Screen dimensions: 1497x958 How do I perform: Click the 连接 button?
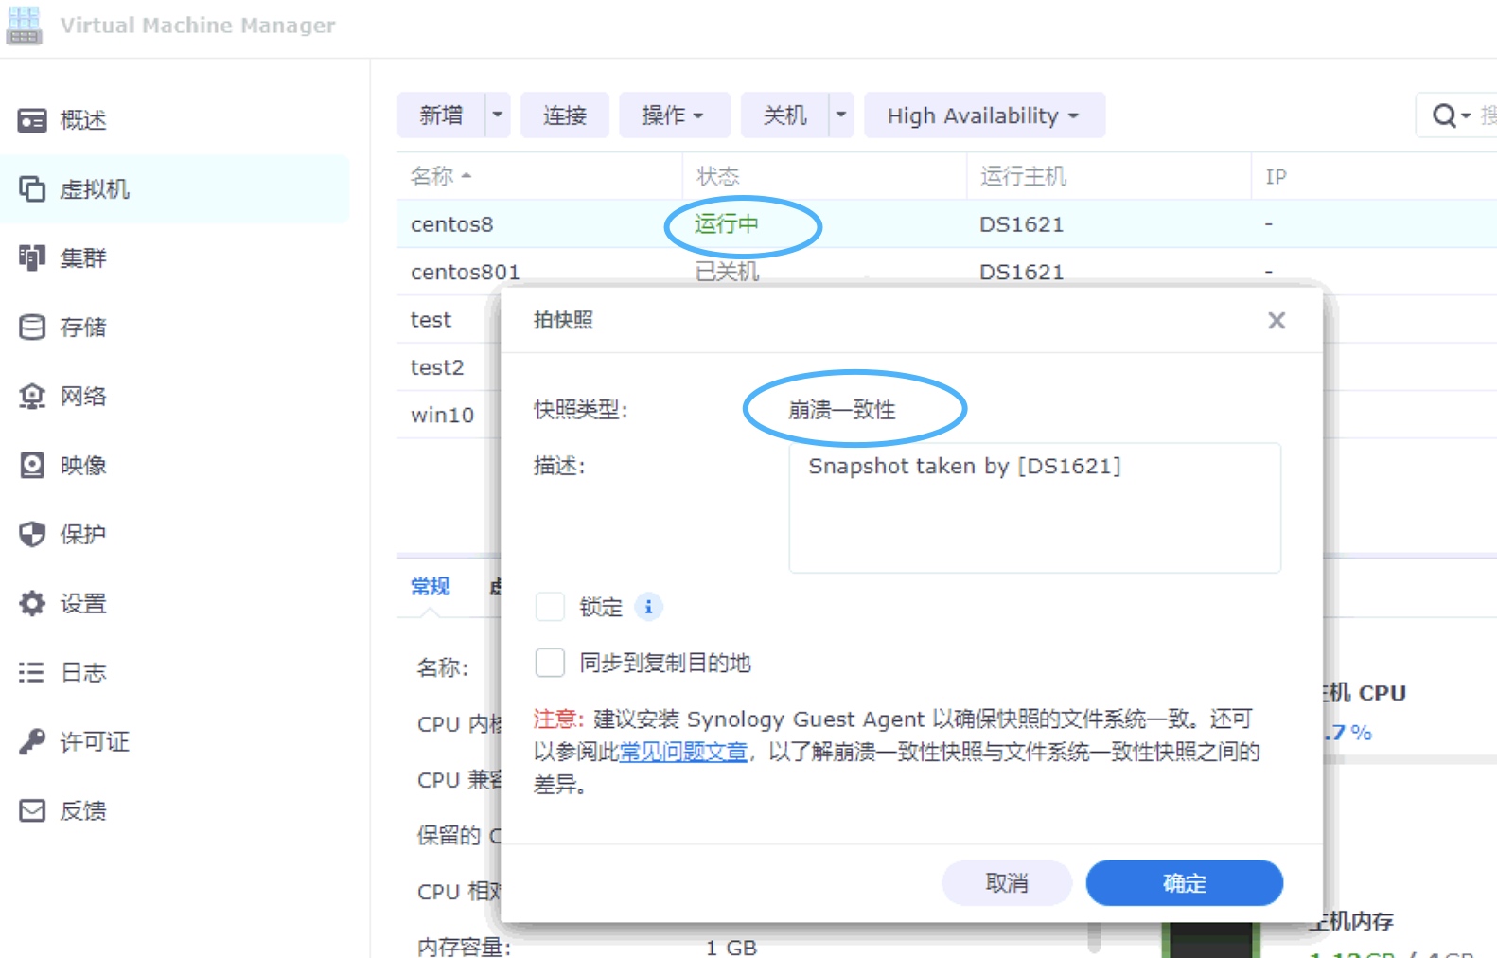[x=564, y=115]
